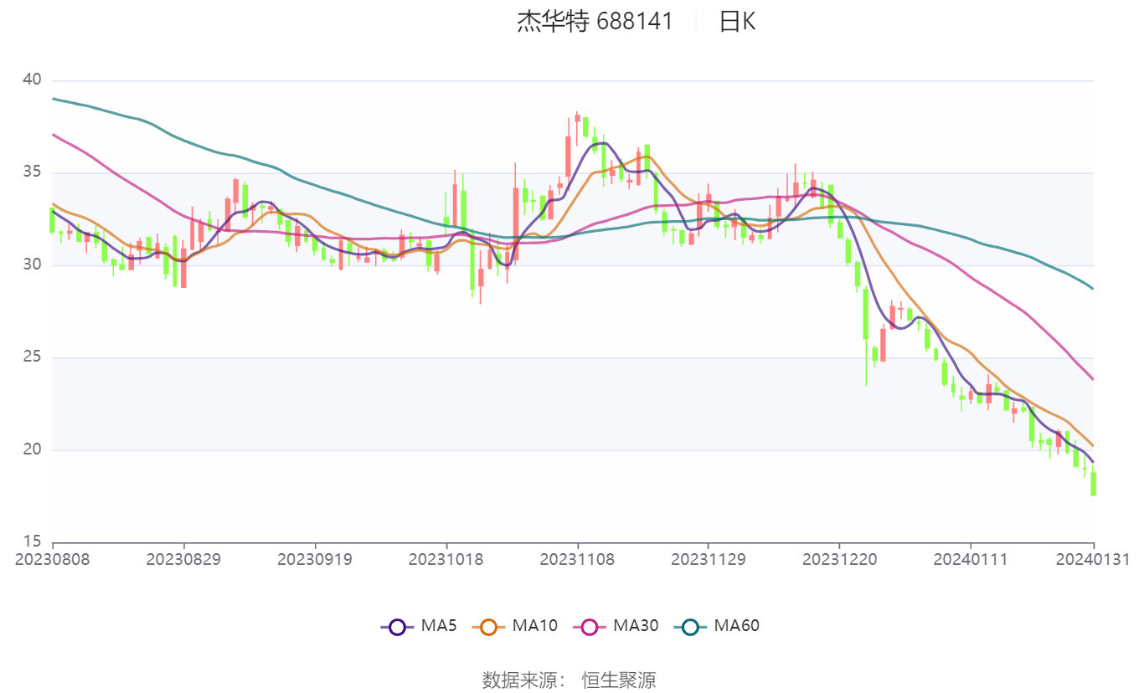
Task: Click the MA5 legend label text
Action: 438,625
